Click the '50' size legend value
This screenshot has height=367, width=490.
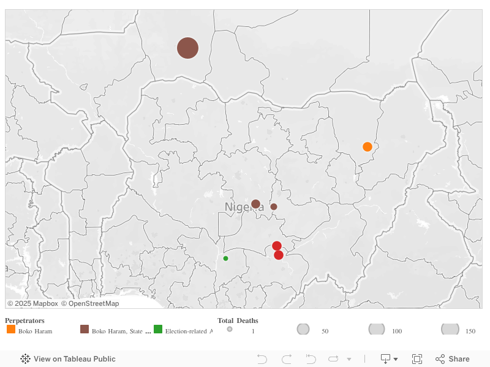325,331
